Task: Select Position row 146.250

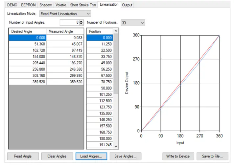Action: [100, 120]
